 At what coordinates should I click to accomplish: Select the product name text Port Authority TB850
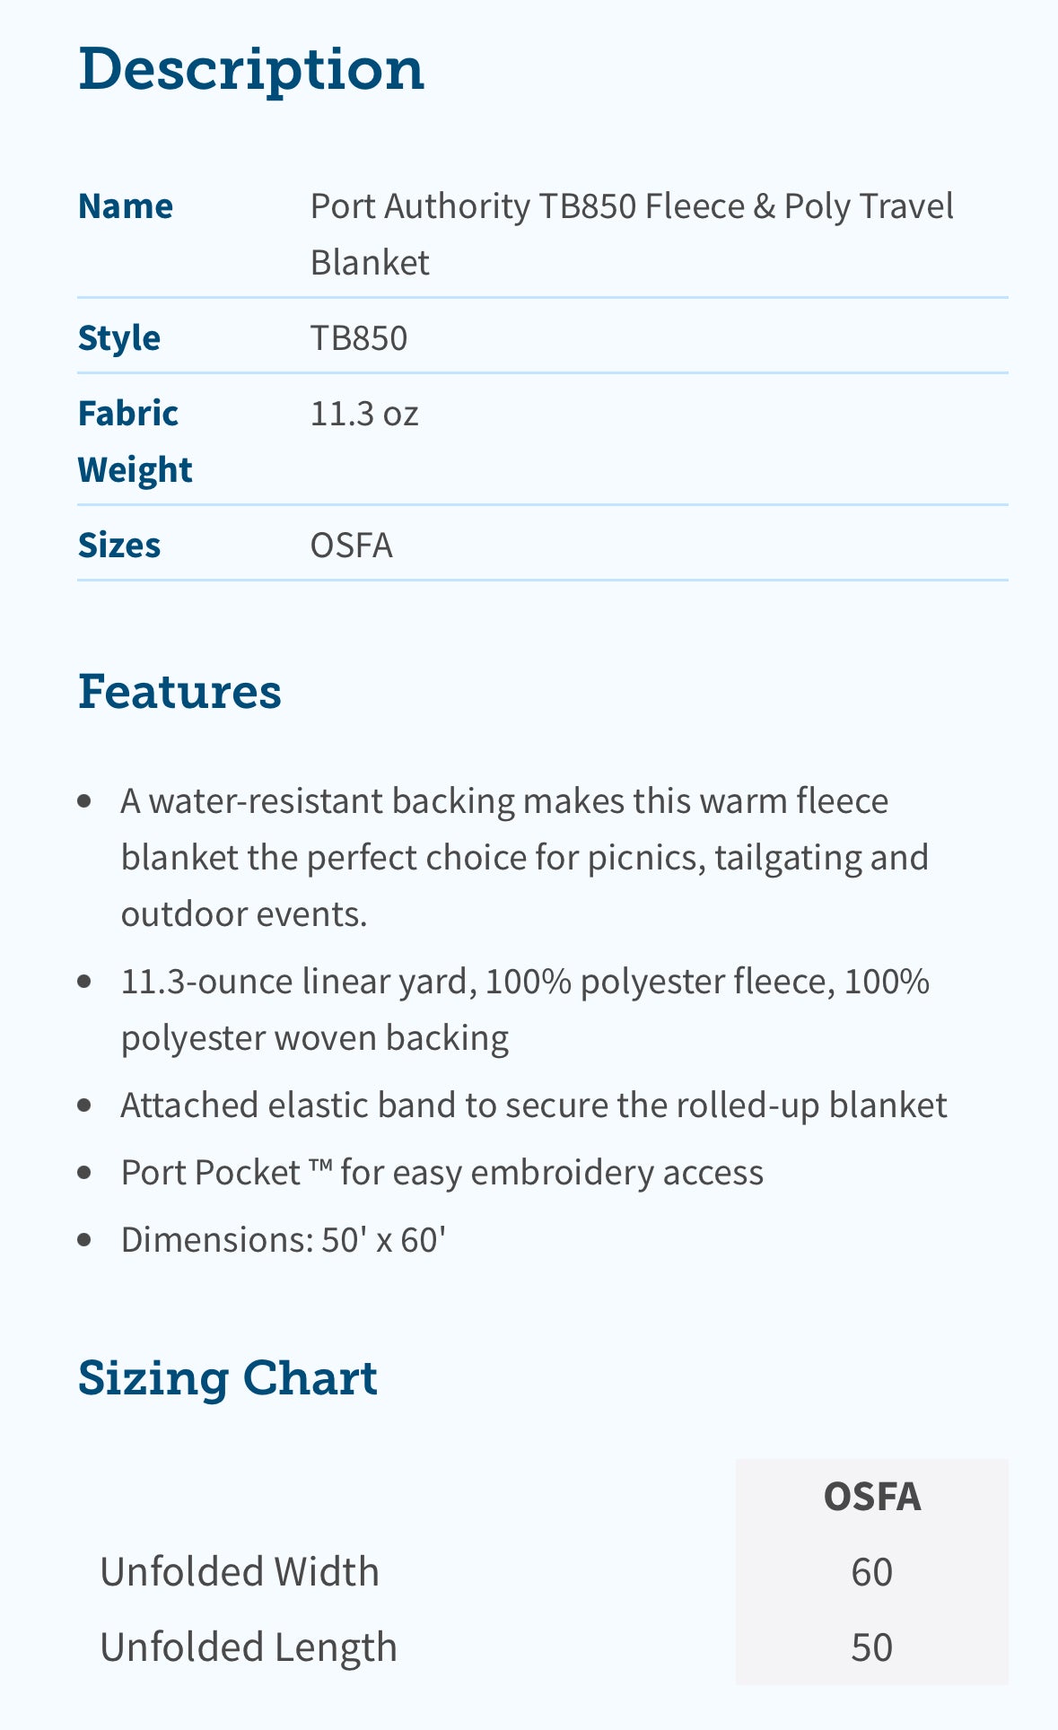[x=473, y=206]
